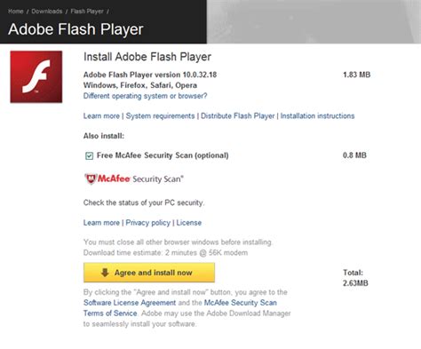This screenshot has width=421, height=349.
Task: Open Software License Agreement link
Action: point(130,303)
